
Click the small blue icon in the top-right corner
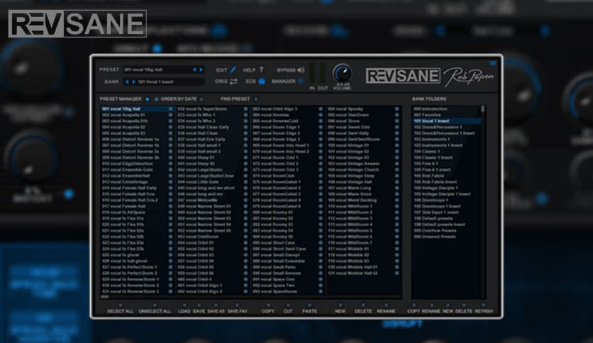point(493,63)
